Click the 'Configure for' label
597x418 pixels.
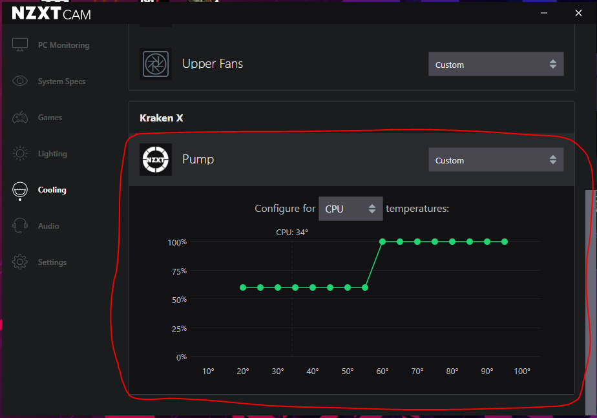285,209
